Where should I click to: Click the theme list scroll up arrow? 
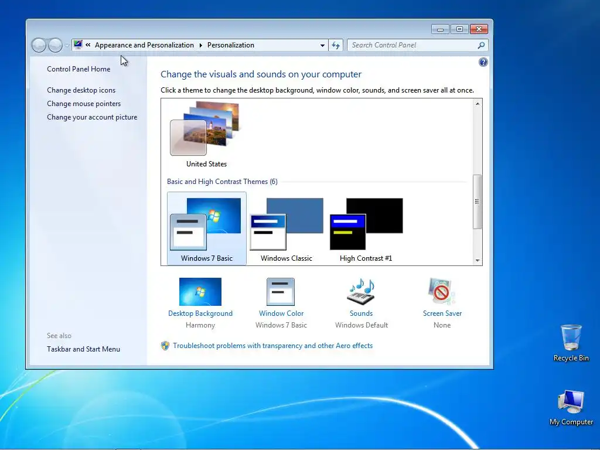tap(477, 103)
